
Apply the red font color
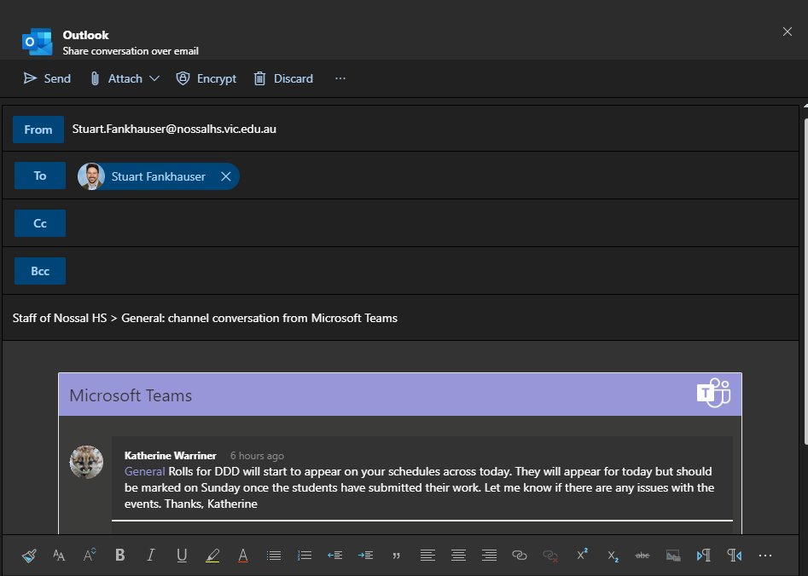pos(243,555)
